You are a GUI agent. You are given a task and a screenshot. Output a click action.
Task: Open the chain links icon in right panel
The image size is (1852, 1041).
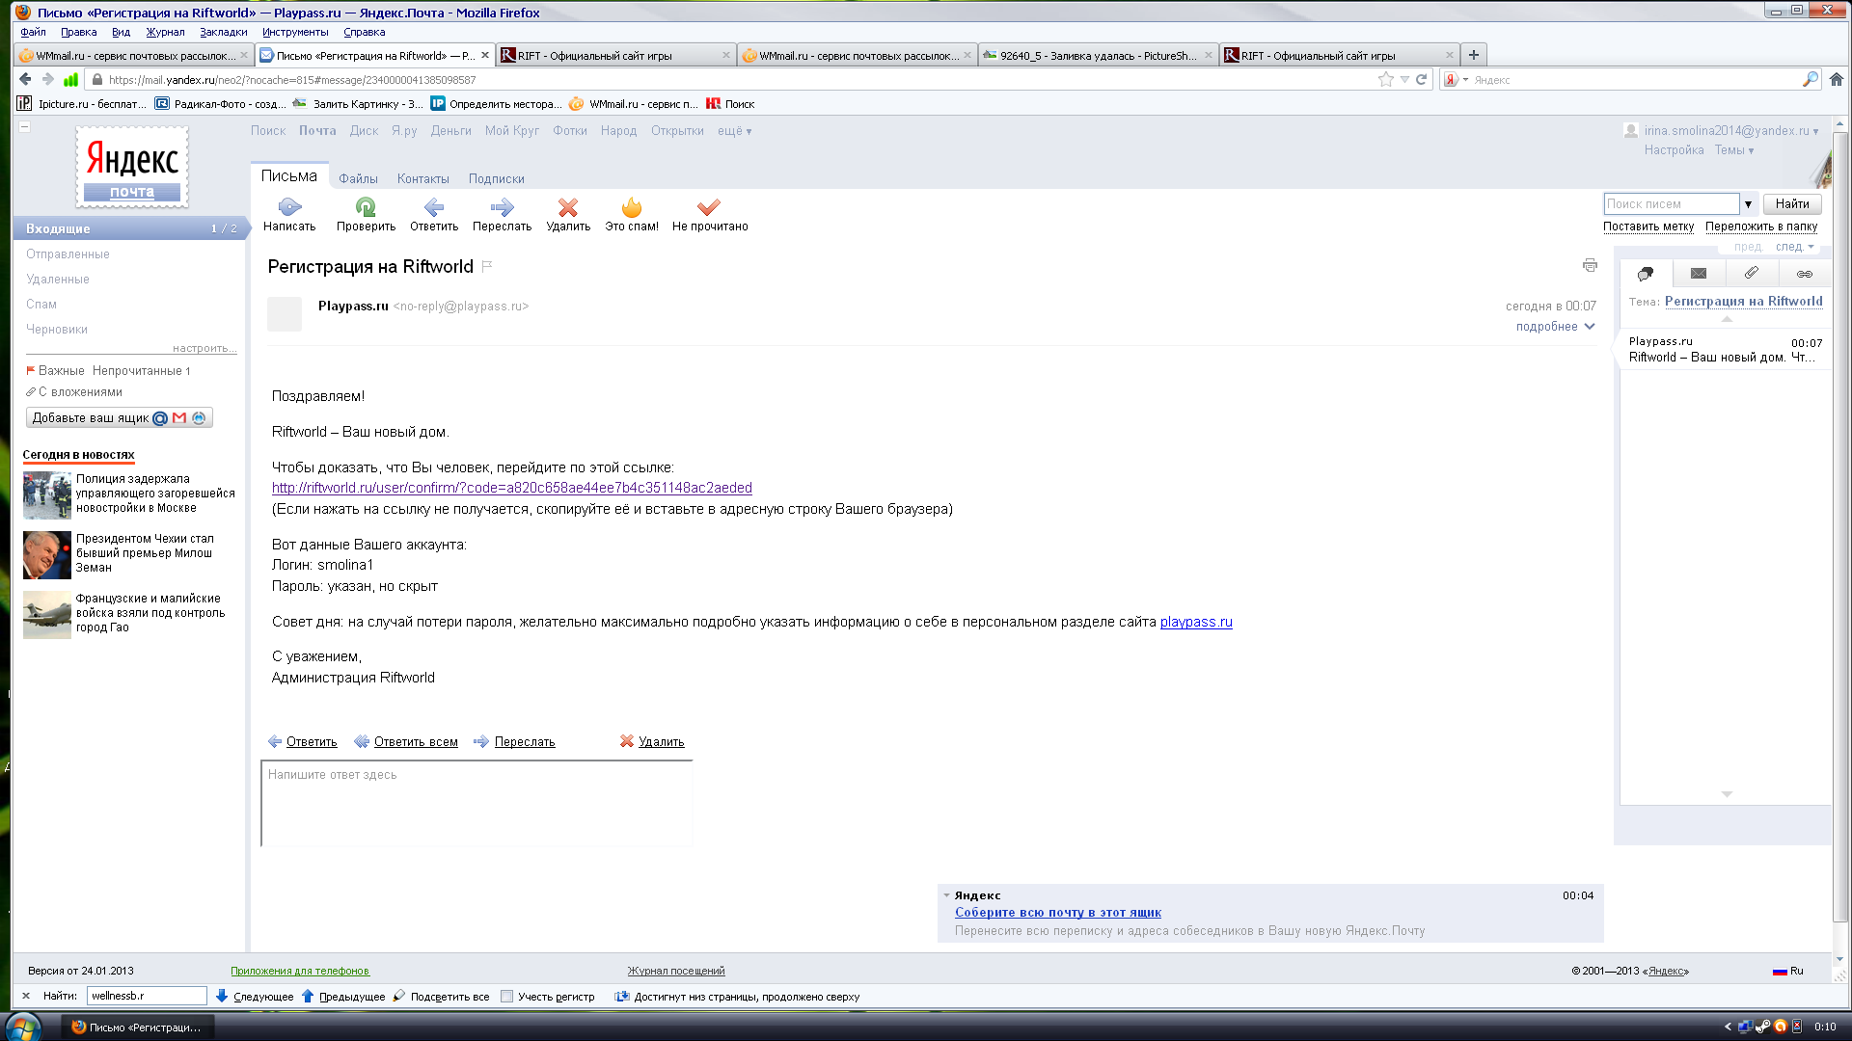tap(1804, 274)
